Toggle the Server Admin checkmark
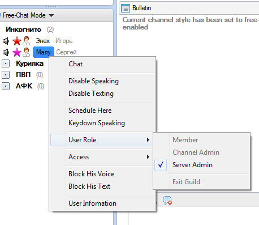259x225 pixels. click(161, 165)
